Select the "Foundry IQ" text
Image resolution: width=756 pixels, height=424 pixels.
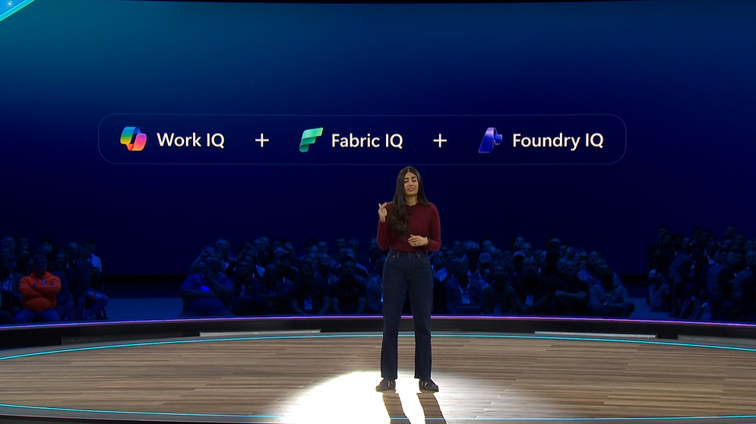pyautogui.click(x=558, y=141)
